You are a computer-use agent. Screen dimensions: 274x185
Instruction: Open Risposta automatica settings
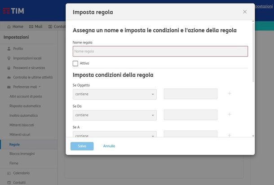click(x=25, y=106)
